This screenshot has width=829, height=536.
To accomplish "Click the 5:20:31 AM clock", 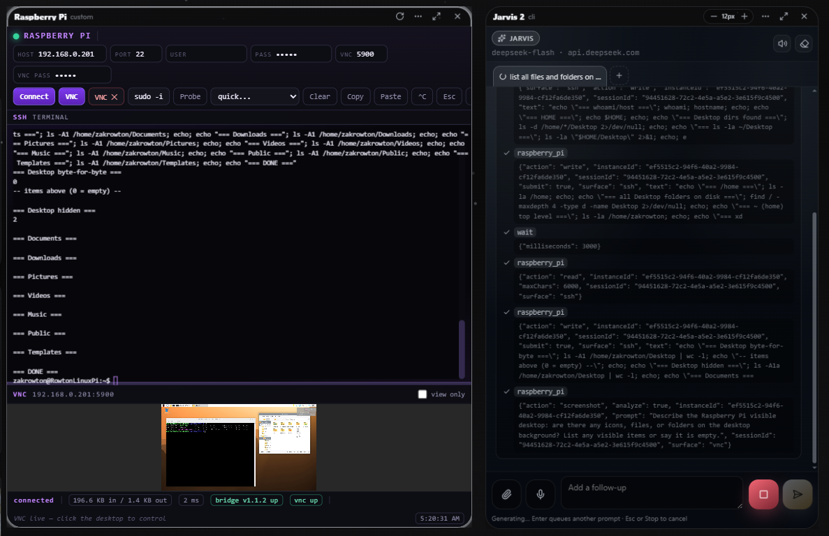I will (440, 518).
